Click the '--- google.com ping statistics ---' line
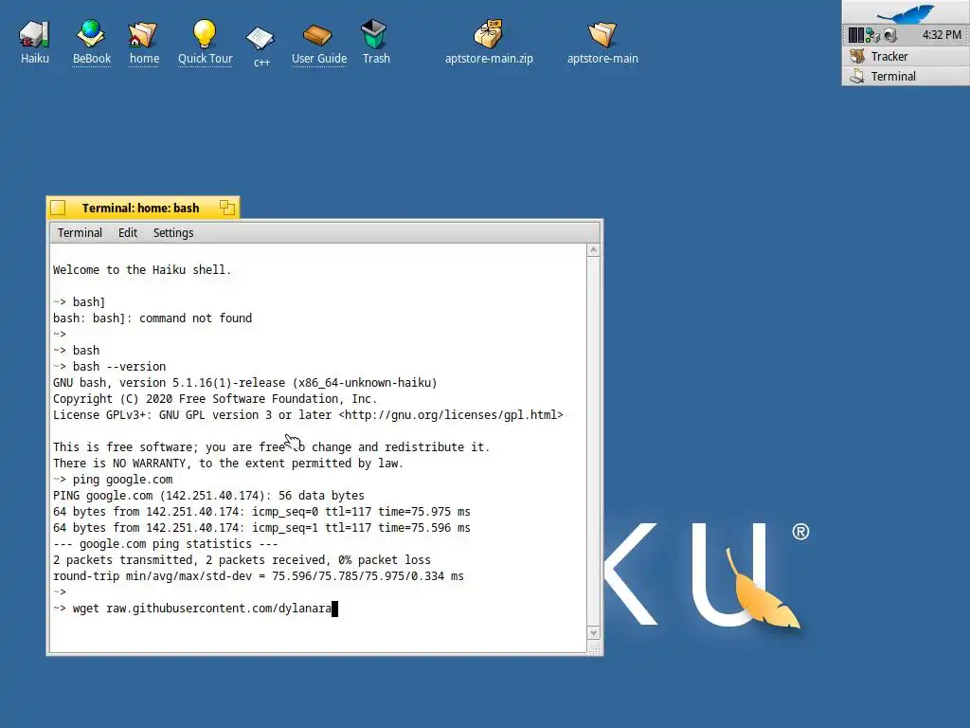 pyautogui.click(x=165, y=543)
